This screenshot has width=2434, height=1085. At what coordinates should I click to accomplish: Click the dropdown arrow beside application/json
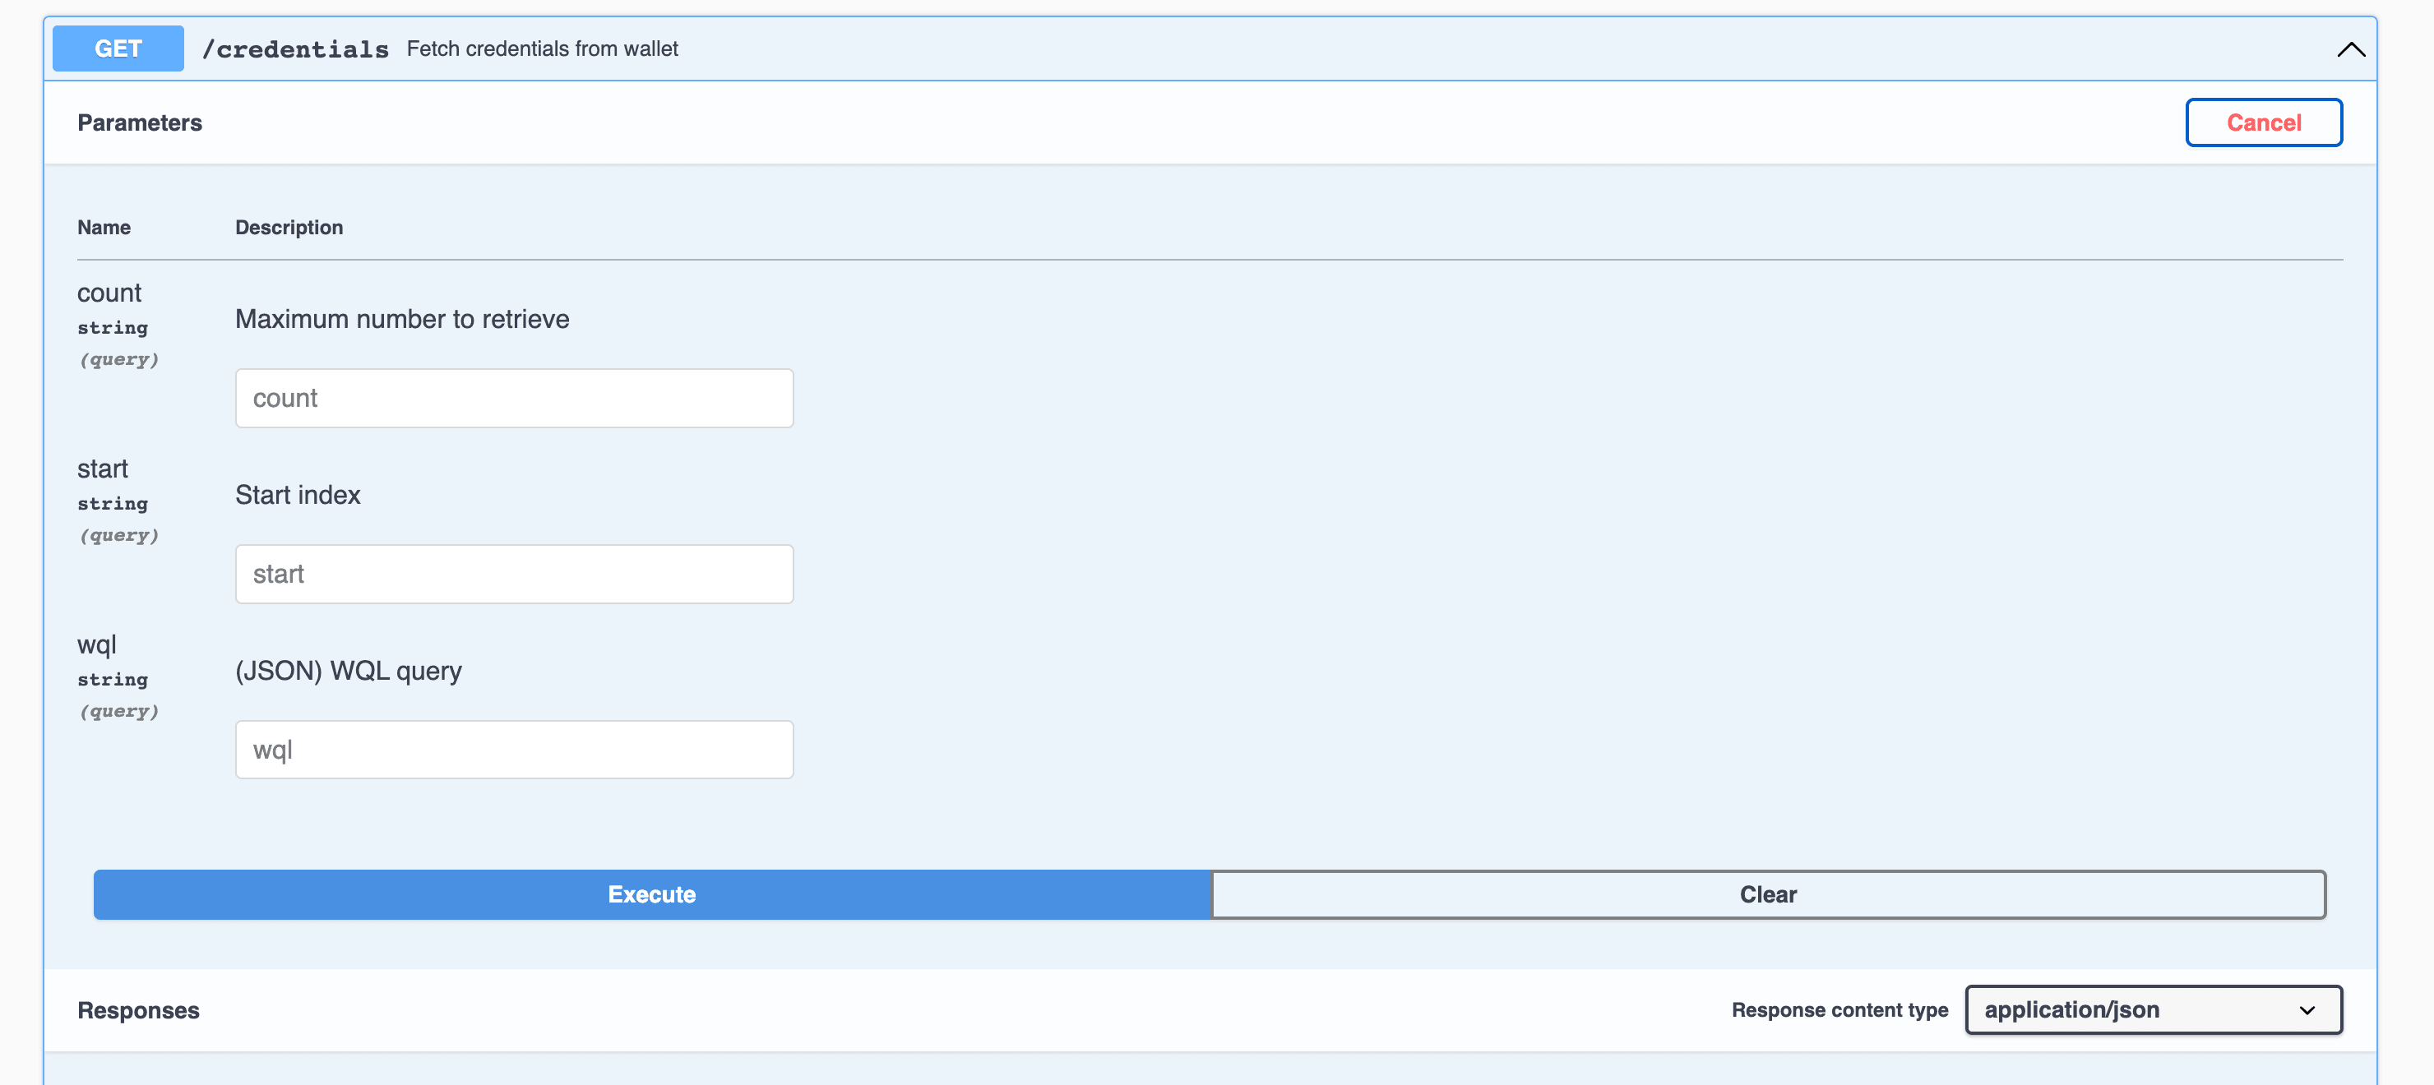(x=2307, y=1009)
